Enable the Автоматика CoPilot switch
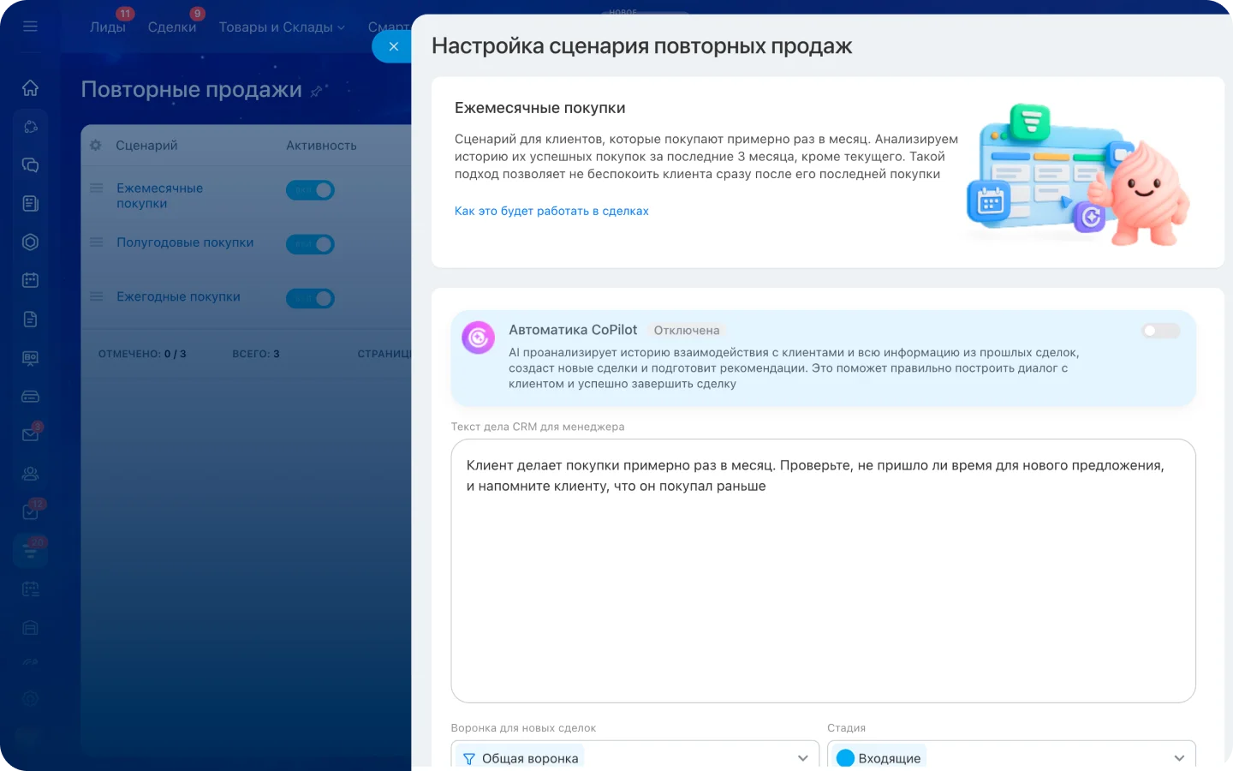The width and height of the screenshot is (1233, 771). 1160,331
